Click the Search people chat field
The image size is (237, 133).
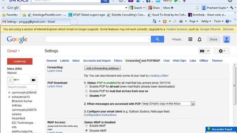click(x=22, y=87)
